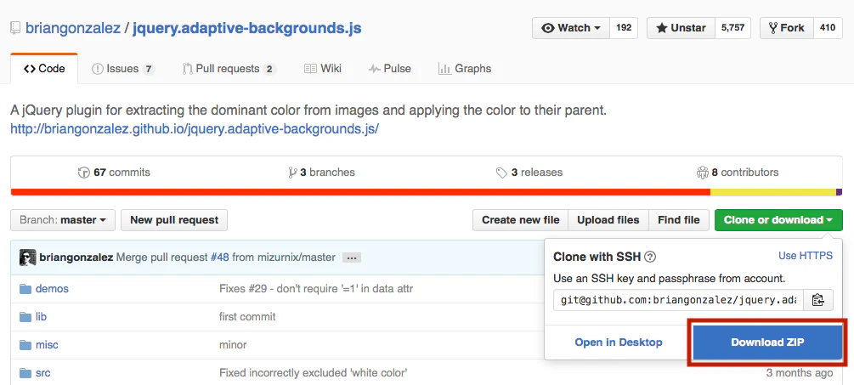854x385 pixels.
Task: Click the Download ZIP button
Action: (767, 343)
